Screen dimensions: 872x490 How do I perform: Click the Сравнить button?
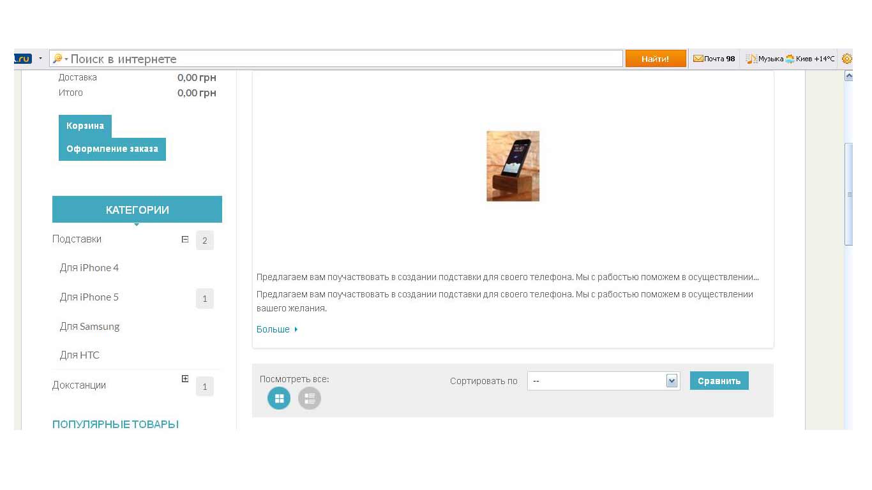(719, 381)
